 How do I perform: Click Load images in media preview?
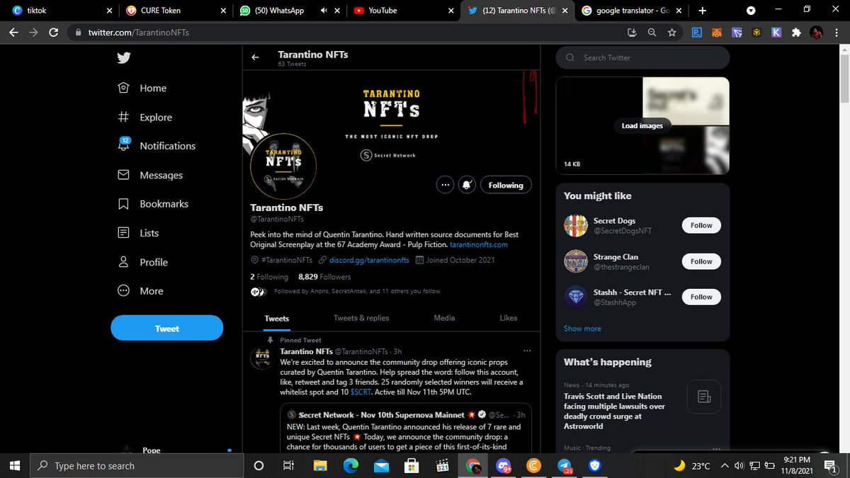(642, 125)
